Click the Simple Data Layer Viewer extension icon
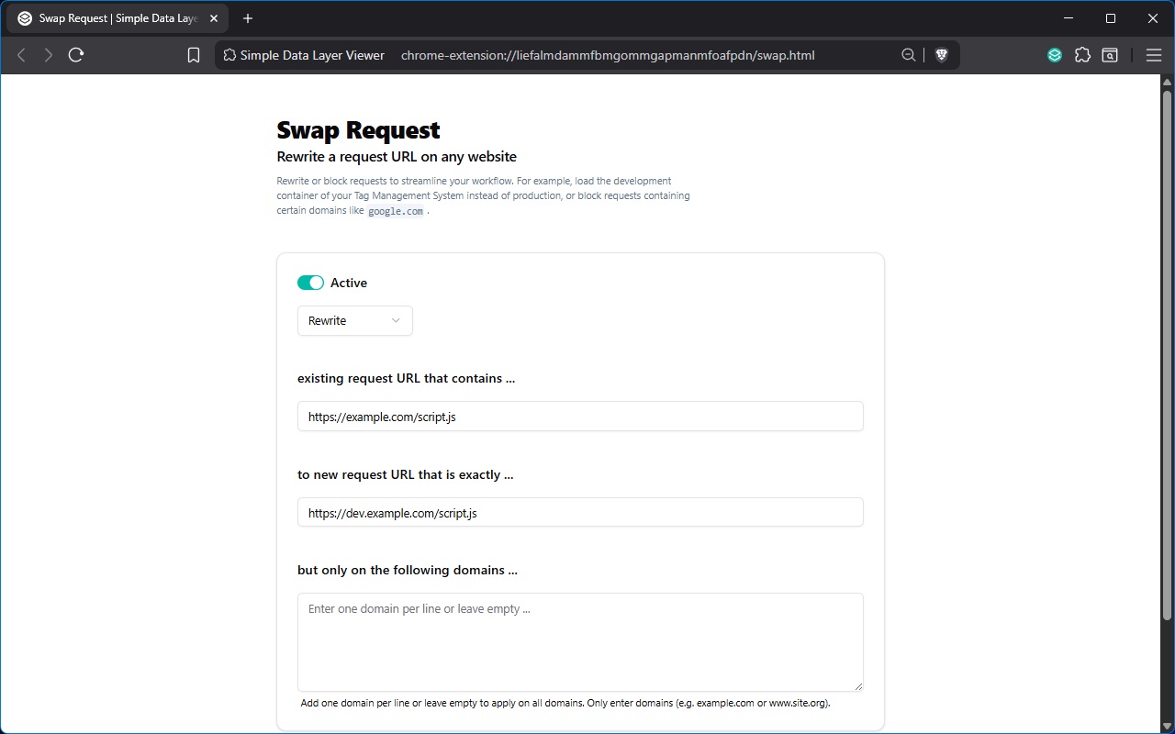Viewport: 1175px width, 734px height. (1055, 55)
